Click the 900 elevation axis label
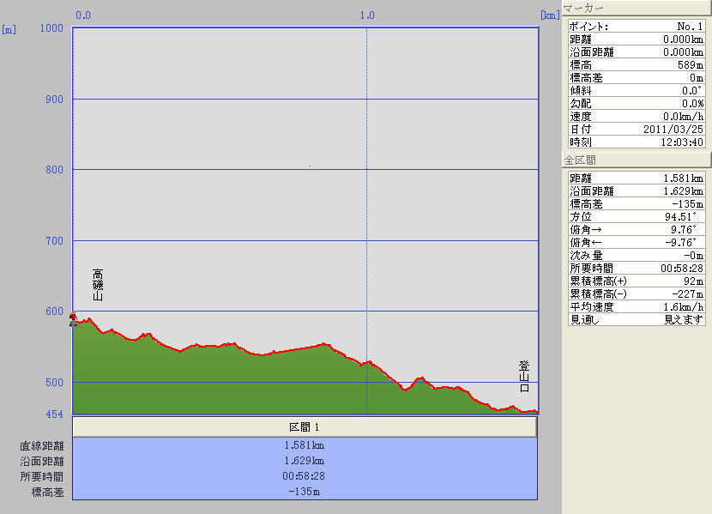 click(55, 99)
